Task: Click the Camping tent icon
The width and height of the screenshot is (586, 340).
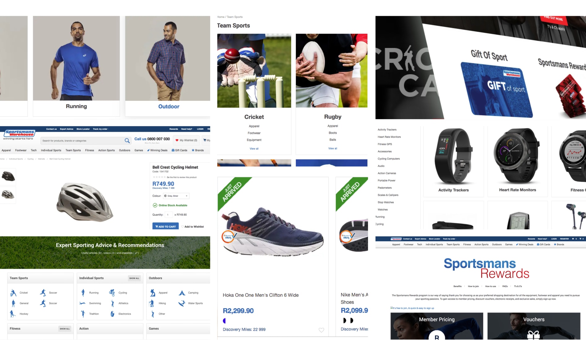Action: click(x=182, y=293)
